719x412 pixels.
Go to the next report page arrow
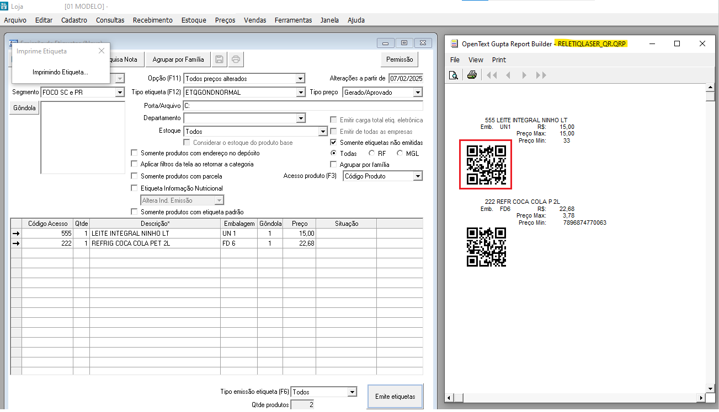(524, 75)
